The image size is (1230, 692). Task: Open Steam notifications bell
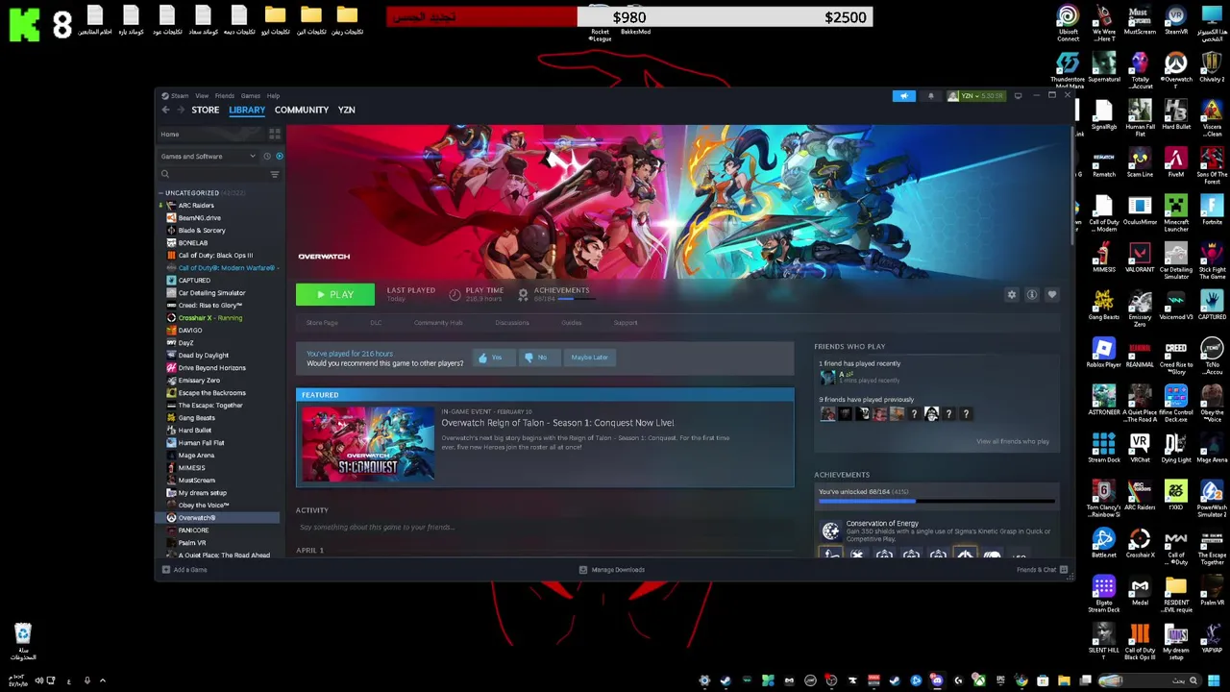930,96
